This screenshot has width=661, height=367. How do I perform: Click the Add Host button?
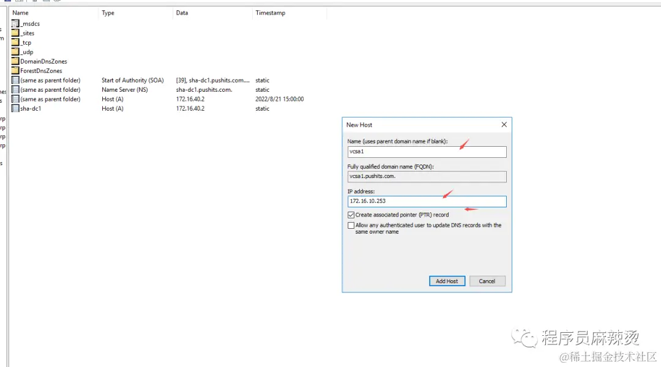click(447, 281)
